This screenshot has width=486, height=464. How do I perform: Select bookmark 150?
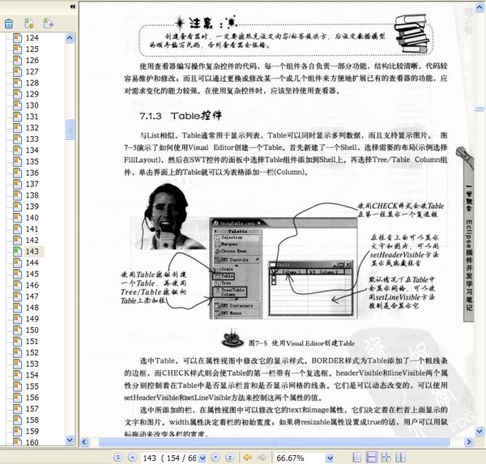[x=32, y=330]
